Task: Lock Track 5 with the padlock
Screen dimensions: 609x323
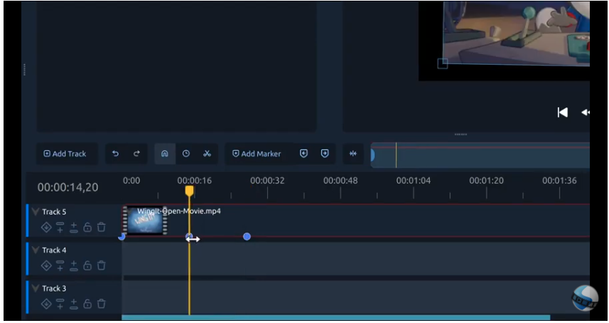Action: point(87,228)
